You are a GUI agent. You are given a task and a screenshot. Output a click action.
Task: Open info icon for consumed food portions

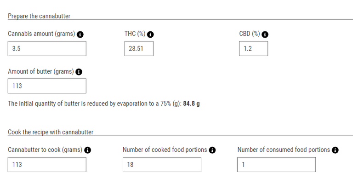click(x=335, y=150)
